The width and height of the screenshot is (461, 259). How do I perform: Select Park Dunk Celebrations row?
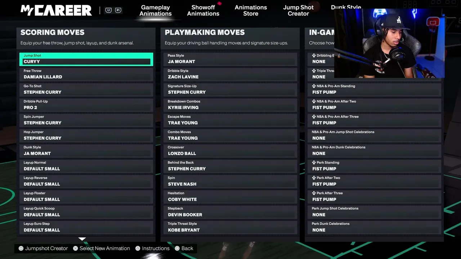[375, 227]
